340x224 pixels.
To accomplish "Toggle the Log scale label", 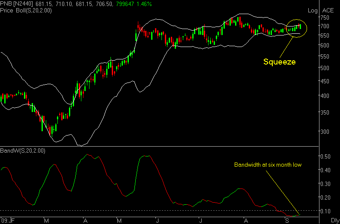I will 313,11.
